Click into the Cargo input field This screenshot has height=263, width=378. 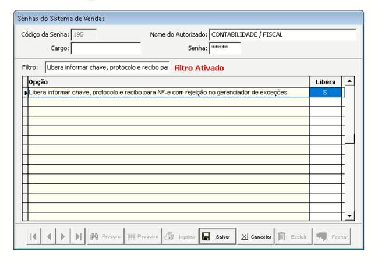click(x=106, y=48)
